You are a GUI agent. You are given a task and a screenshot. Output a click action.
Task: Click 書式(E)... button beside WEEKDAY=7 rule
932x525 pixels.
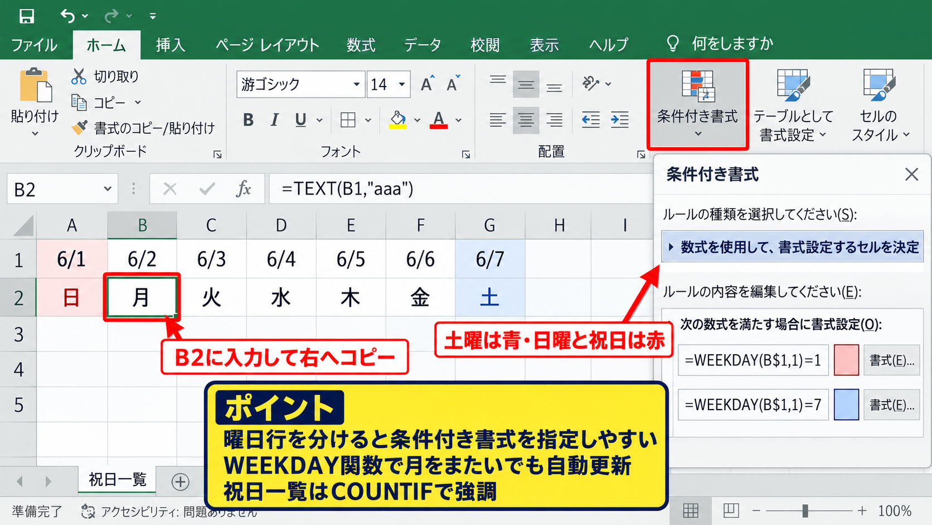[892, 405]
